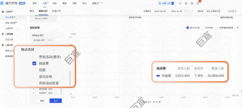
Task: Check 营销活动(整体) in the 触点选择 callout
Action: [34, 57]
